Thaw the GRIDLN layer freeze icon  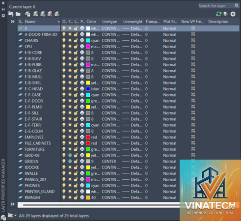[70, 161]
